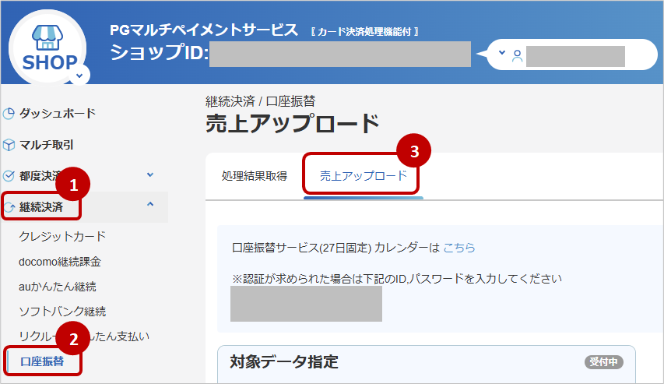
Task: Open docomo継続課金 submenu item
Action: (x=60, y=262)
